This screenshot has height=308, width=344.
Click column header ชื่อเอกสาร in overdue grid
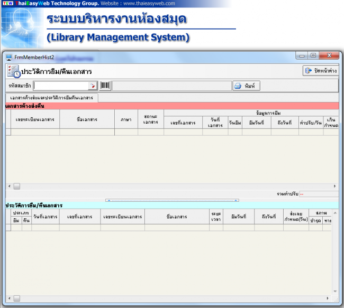click(x=87, y=119)
